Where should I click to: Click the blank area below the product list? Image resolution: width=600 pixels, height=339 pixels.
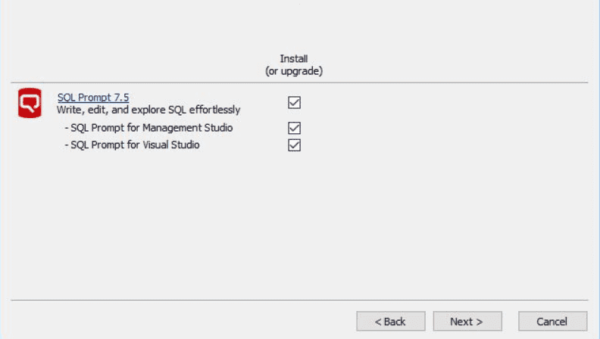[x=299, y=225]
